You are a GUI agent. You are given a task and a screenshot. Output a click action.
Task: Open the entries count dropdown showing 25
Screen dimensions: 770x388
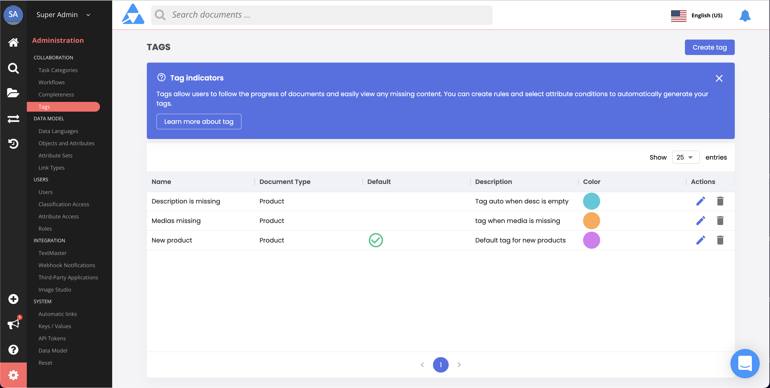685,157
